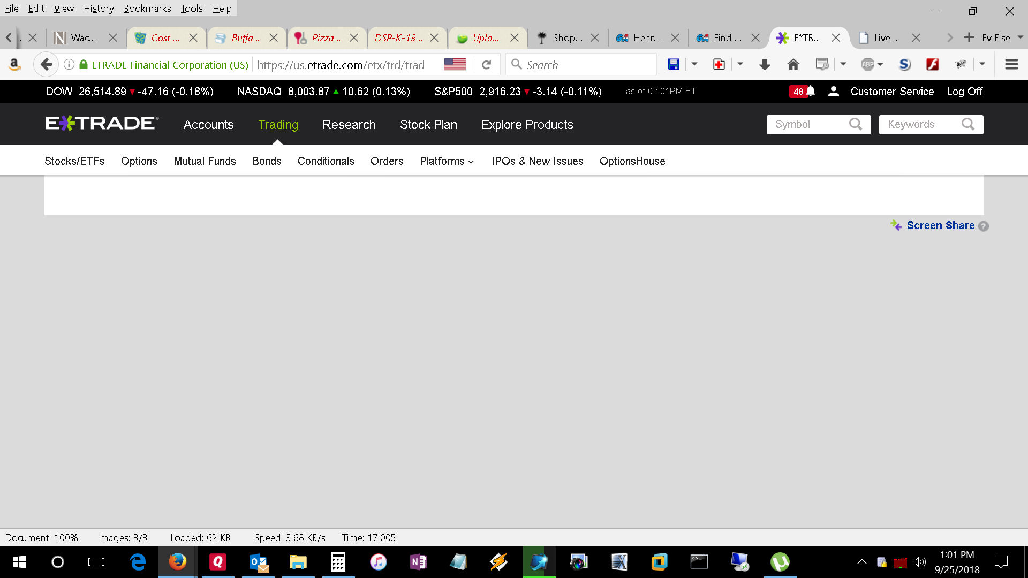
Task: Open the Trading main navigation tab
Action: [278, 125]
